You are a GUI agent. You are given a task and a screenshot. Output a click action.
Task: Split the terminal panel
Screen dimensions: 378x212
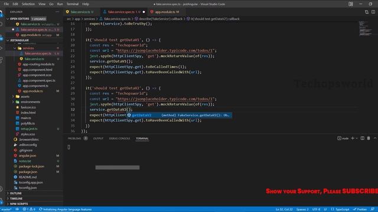point(362,138)
